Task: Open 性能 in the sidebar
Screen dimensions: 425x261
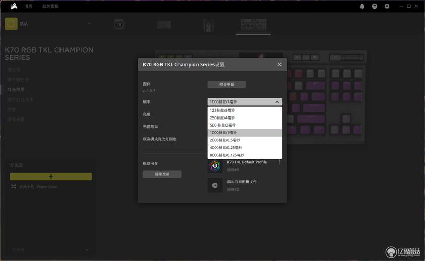Action: coord(12,110)
